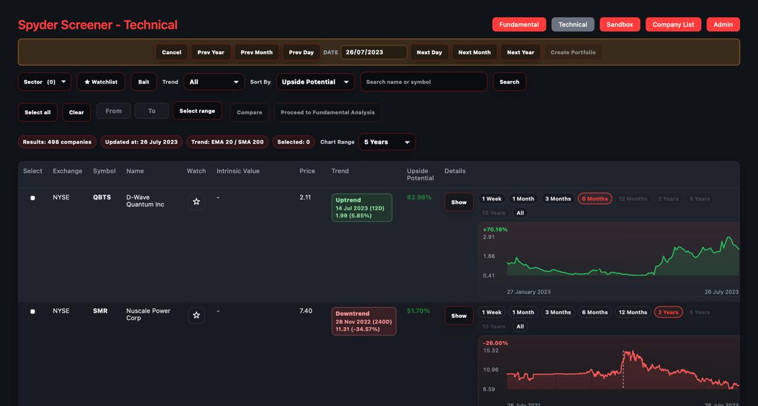
Task: Tick the select checkbox for SMR
Action: (33, 312)
